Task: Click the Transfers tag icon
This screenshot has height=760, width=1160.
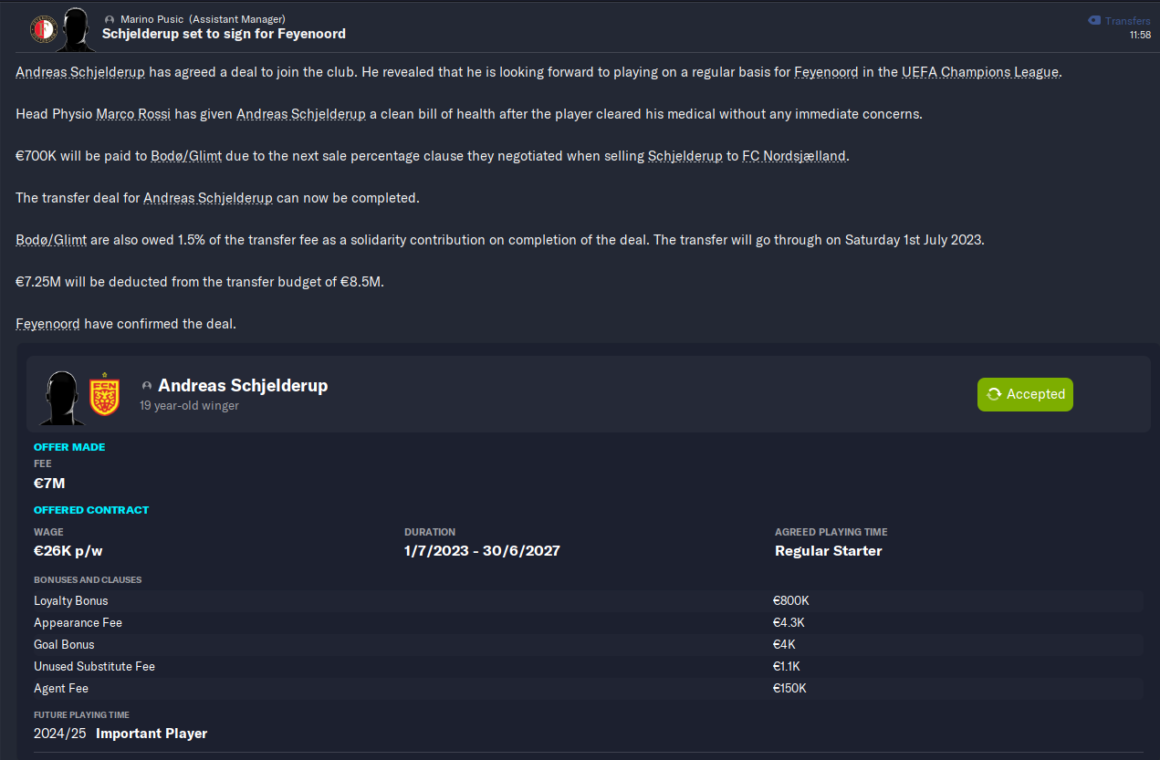Action: click(1094, 20)
